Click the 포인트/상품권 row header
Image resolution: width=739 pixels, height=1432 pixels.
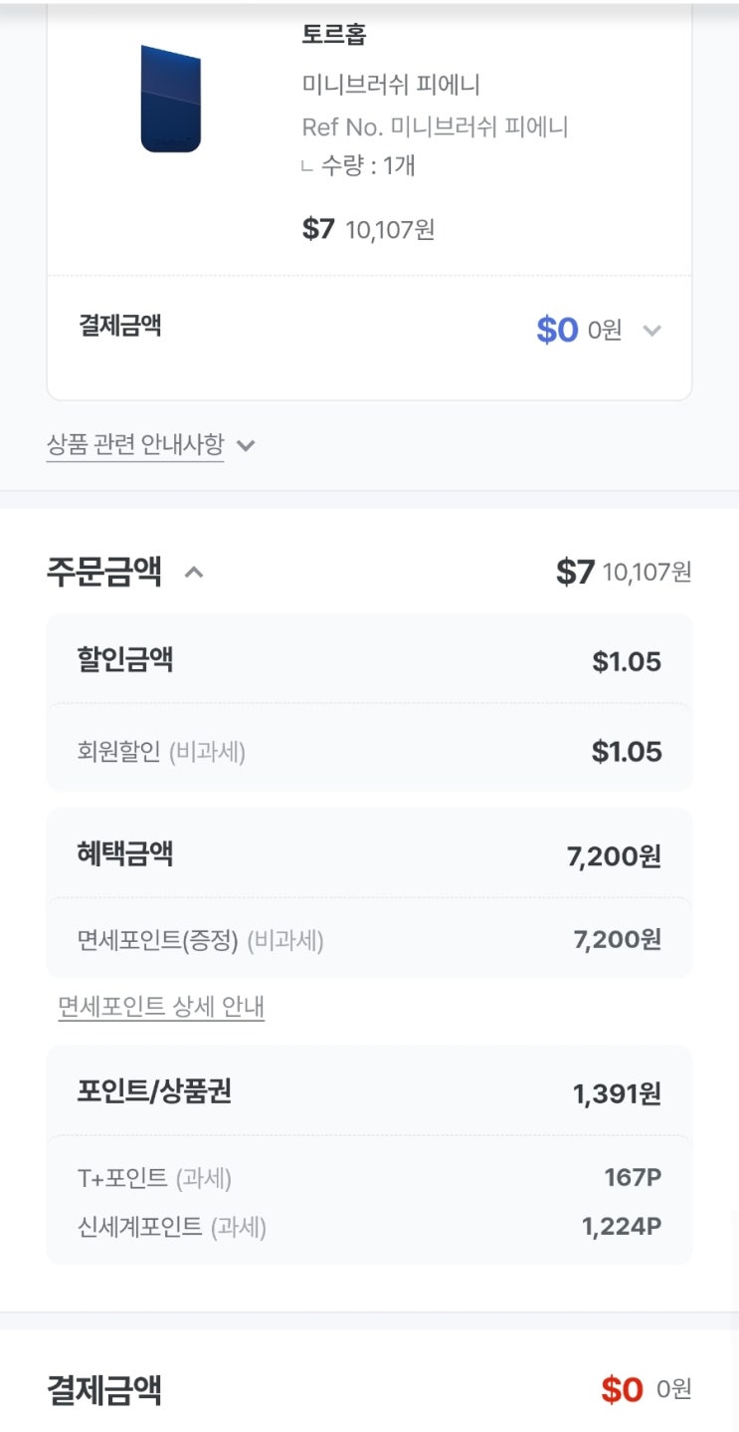154,1092
